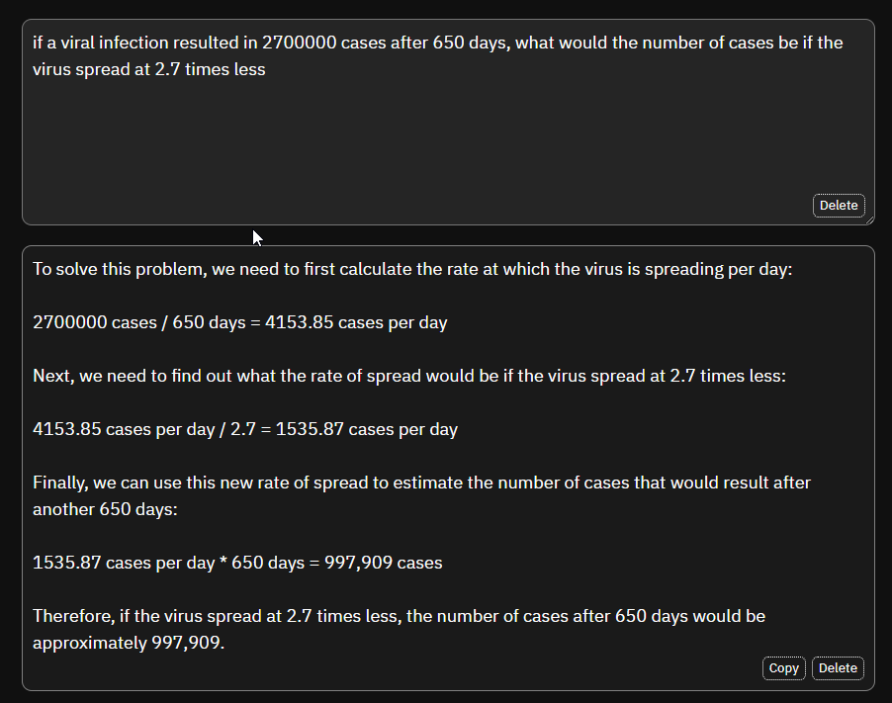Delete the assistant response message
Screen dimensions: 892x703
838,667
